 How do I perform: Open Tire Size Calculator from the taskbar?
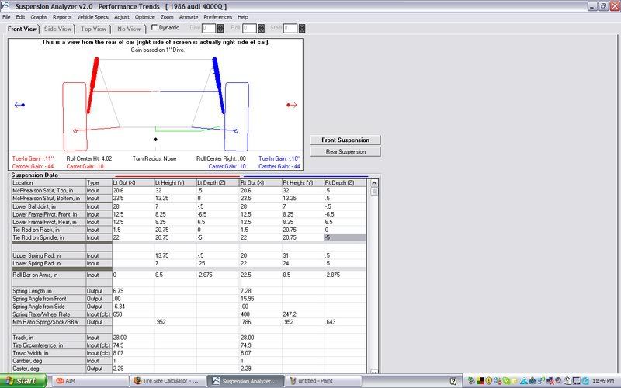pyautogui.click(x=168, y=381)
